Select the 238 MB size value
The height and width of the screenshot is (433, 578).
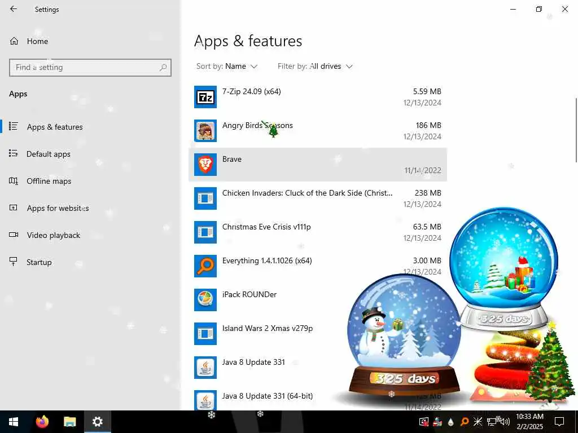coord(428,193)
